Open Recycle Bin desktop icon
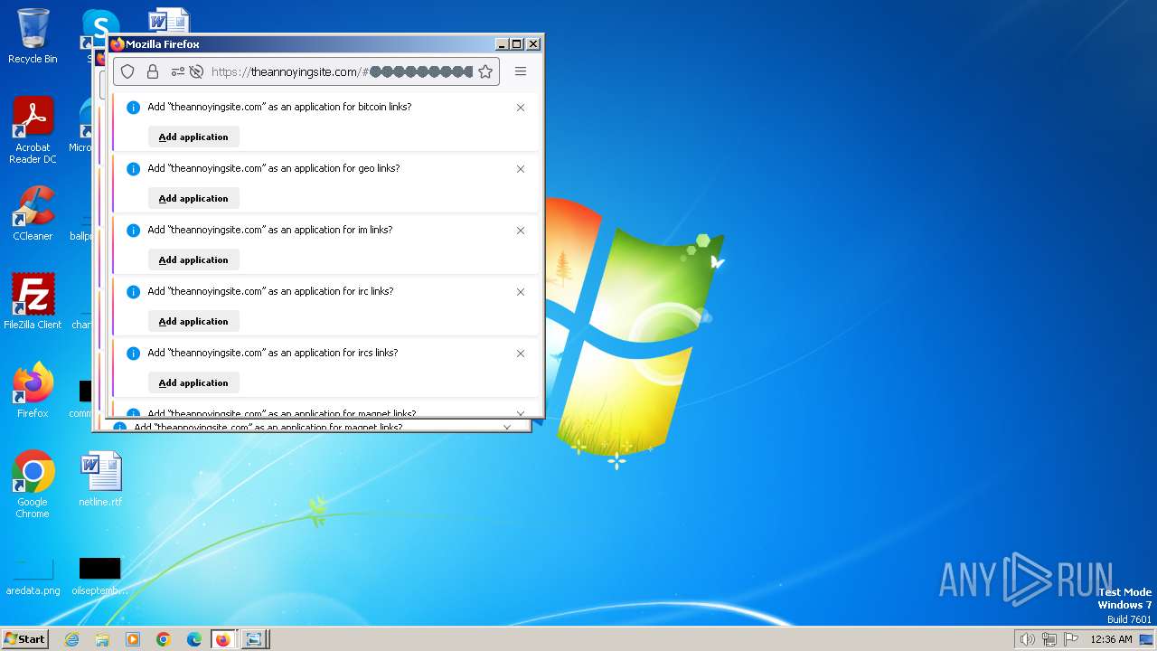 (33, 36)
